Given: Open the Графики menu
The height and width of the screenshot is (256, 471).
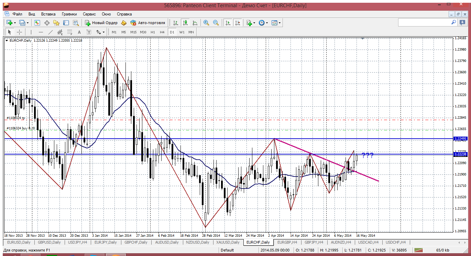Looking at the screenshot, I should pos(69,14).
